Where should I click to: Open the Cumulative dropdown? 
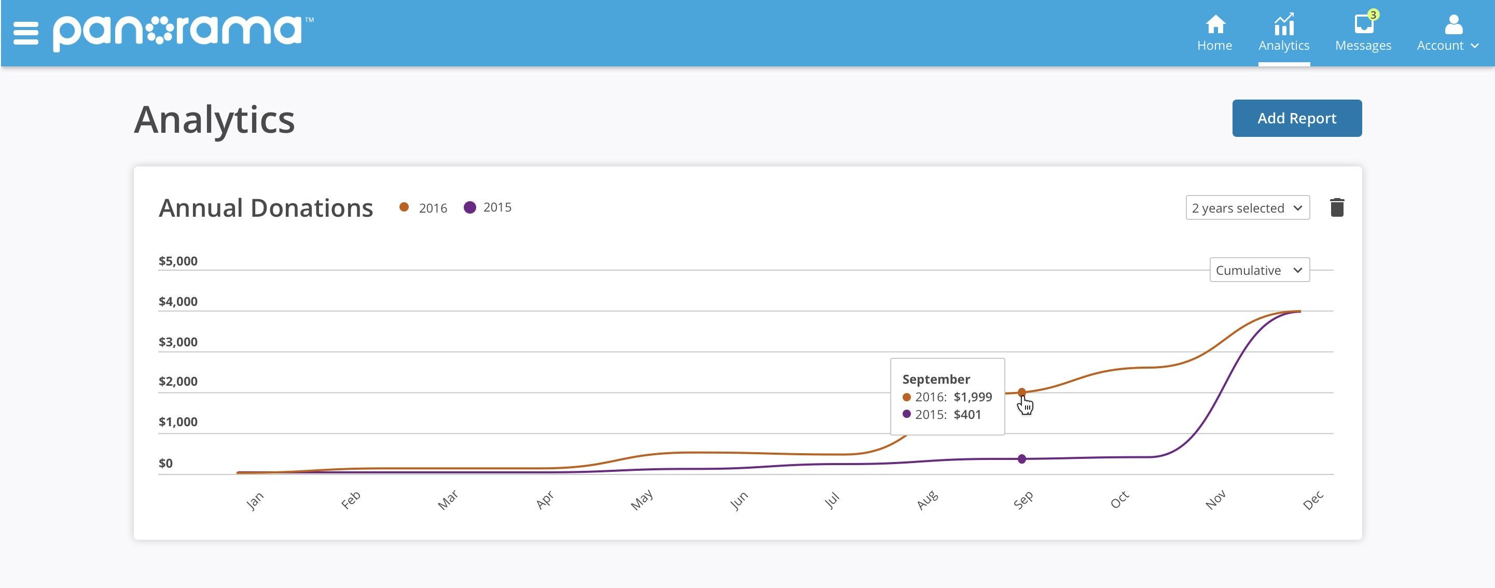[x=1259, y=270]
